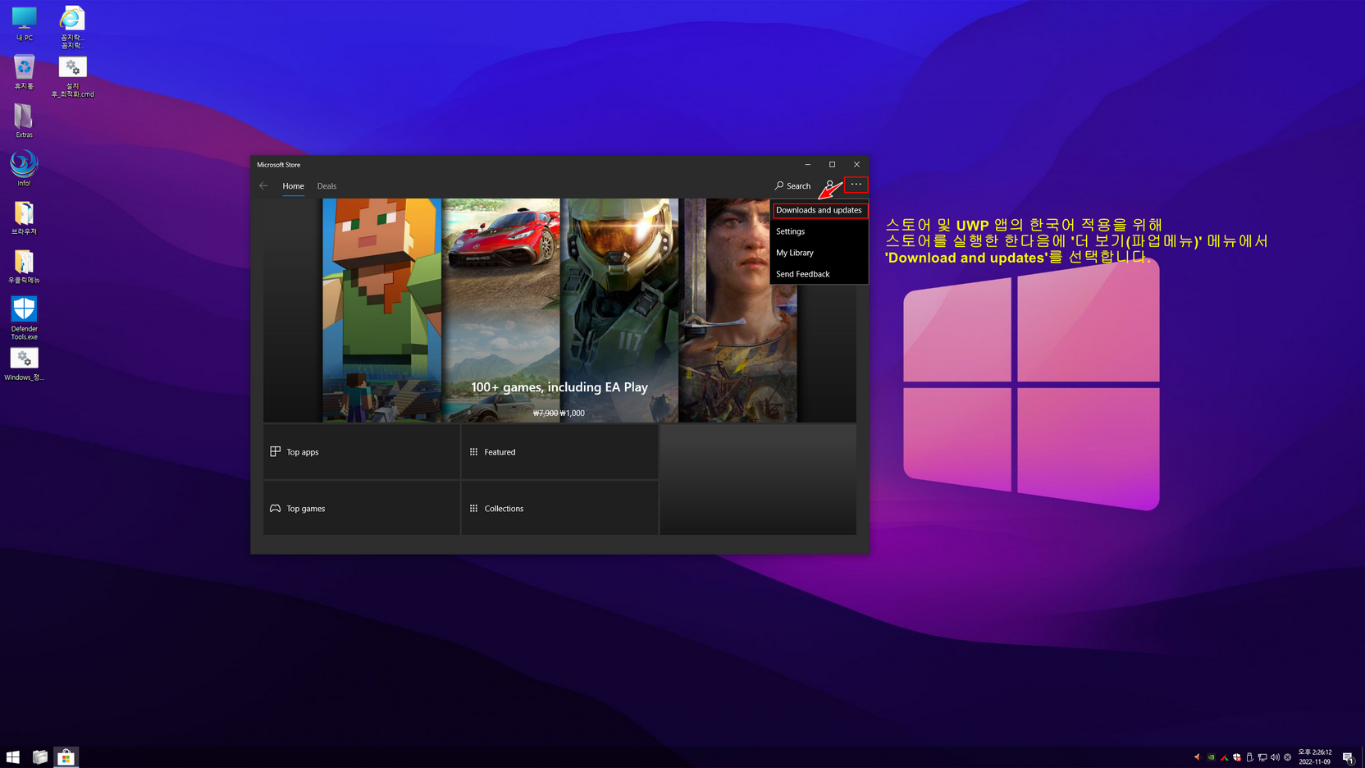Select the 내 PC desktop icon
This screenshot has width=1365, height=768.
tap(24, 24)
